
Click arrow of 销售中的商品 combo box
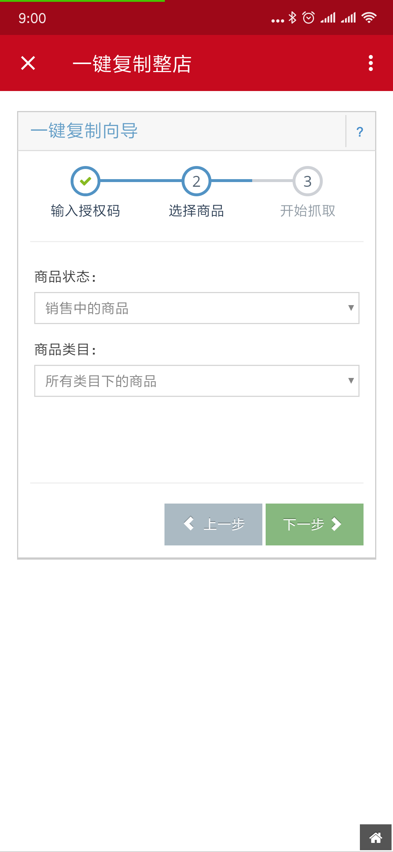pyautogui.click(x=351, y=308)
